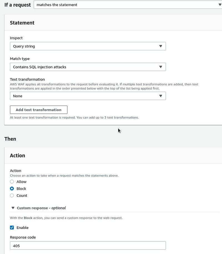222x254 pixels.
Task: Select the Count action radio button
Action: (x=12, y=196)
